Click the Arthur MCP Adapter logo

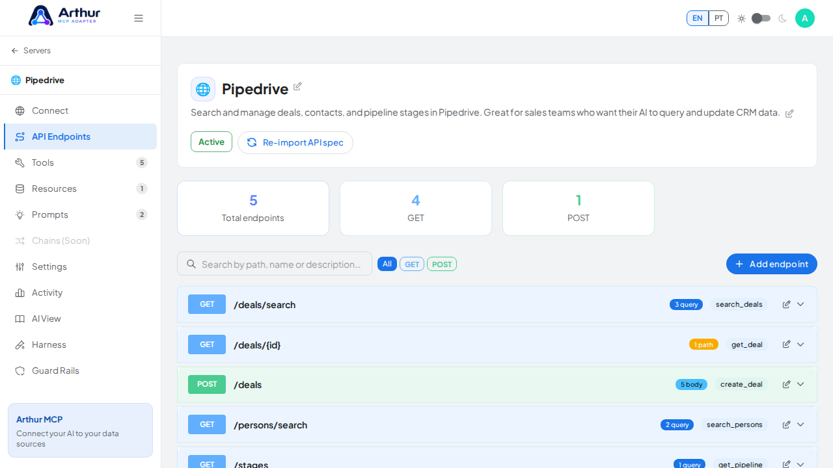64,16
